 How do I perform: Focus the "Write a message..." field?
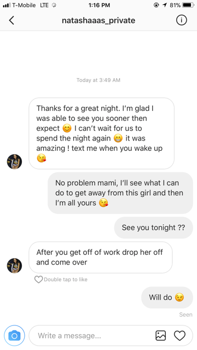click(x=111, y=335)
